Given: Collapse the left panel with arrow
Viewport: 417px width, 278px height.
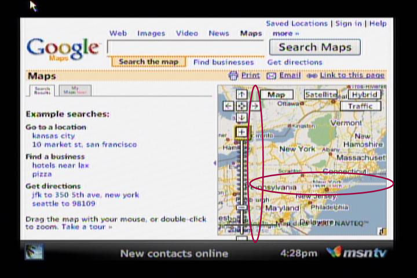Looking at the screenshot, I should pos(215,163).
